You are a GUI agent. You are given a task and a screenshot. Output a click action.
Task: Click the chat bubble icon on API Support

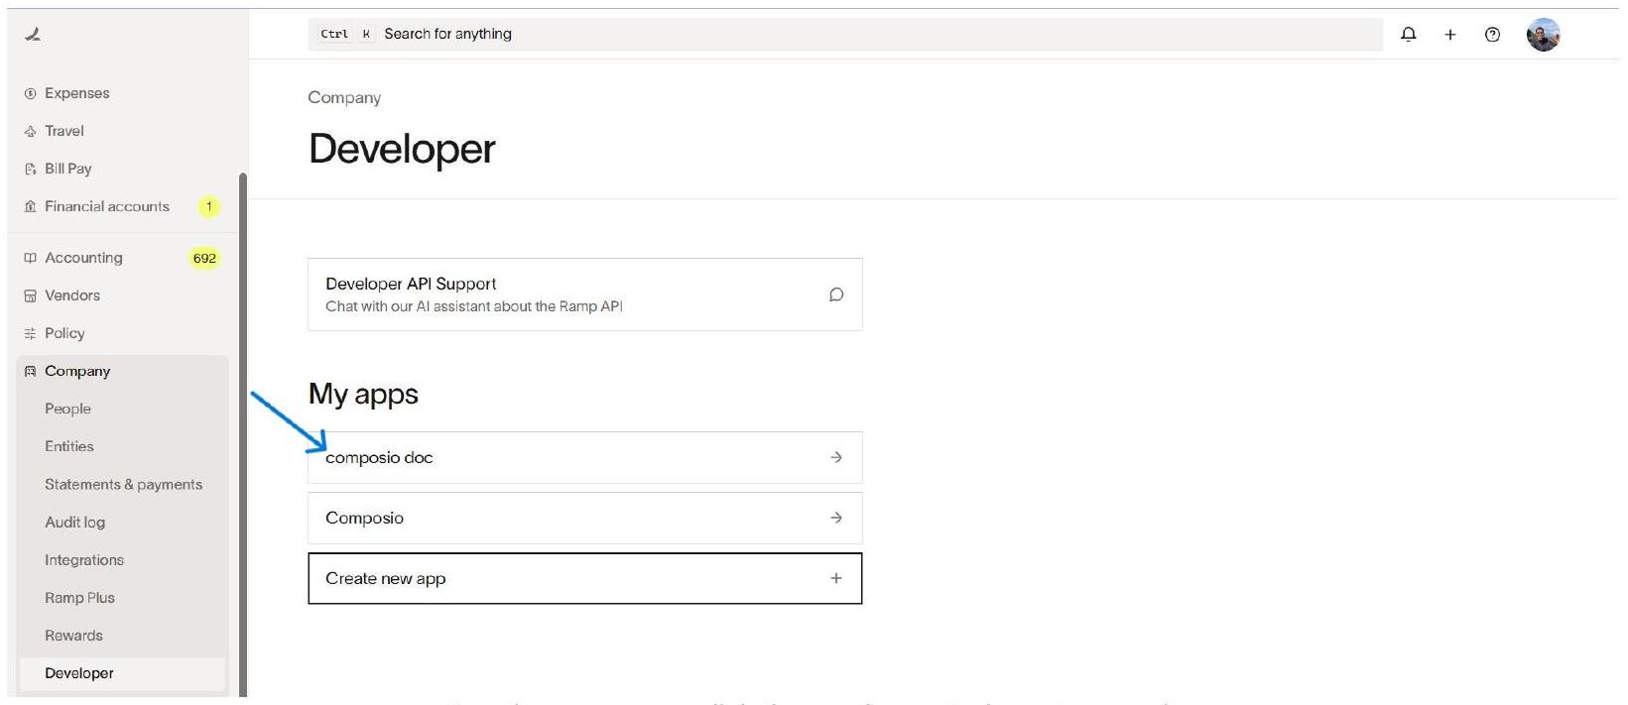pyautogui.click(x=836, y=294)
